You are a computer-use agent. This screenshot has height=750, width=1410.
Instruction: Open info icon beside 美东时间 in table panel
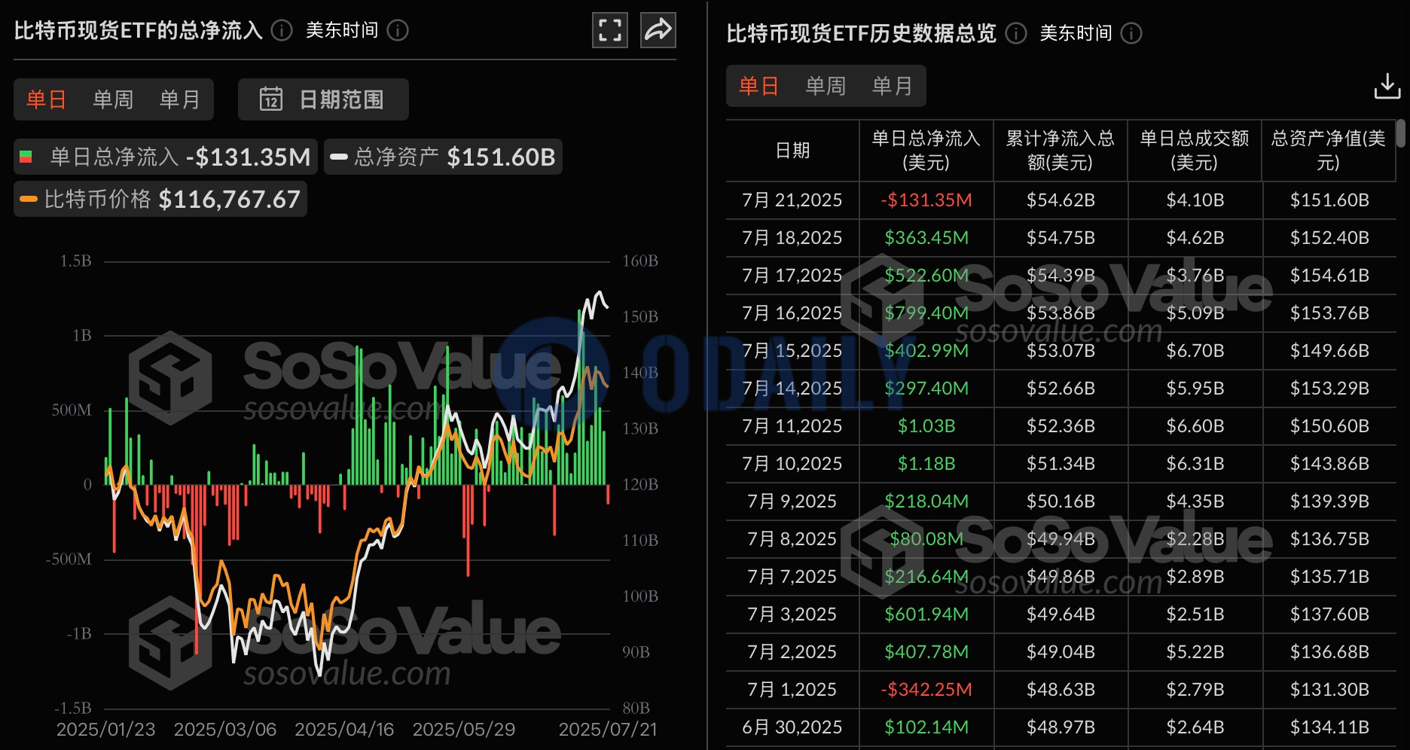point(1131,33)
